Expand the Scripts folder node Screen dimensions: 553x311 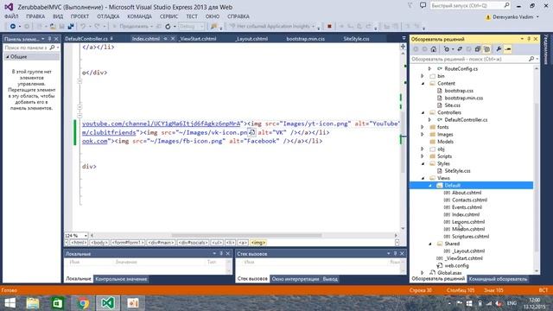coord(423,156)
